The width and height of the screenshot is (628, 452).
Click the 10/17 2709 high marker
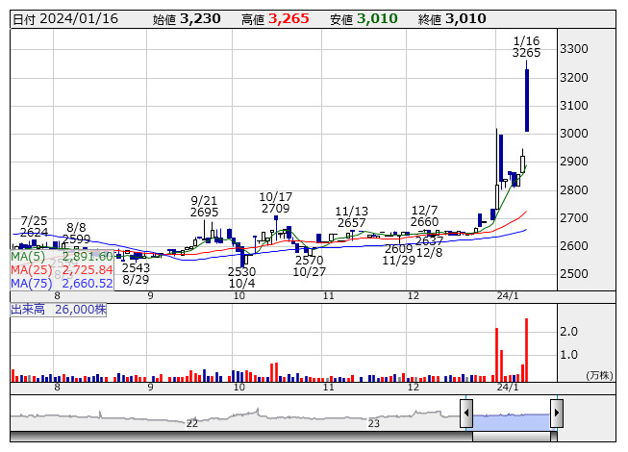tap(275, 201)
